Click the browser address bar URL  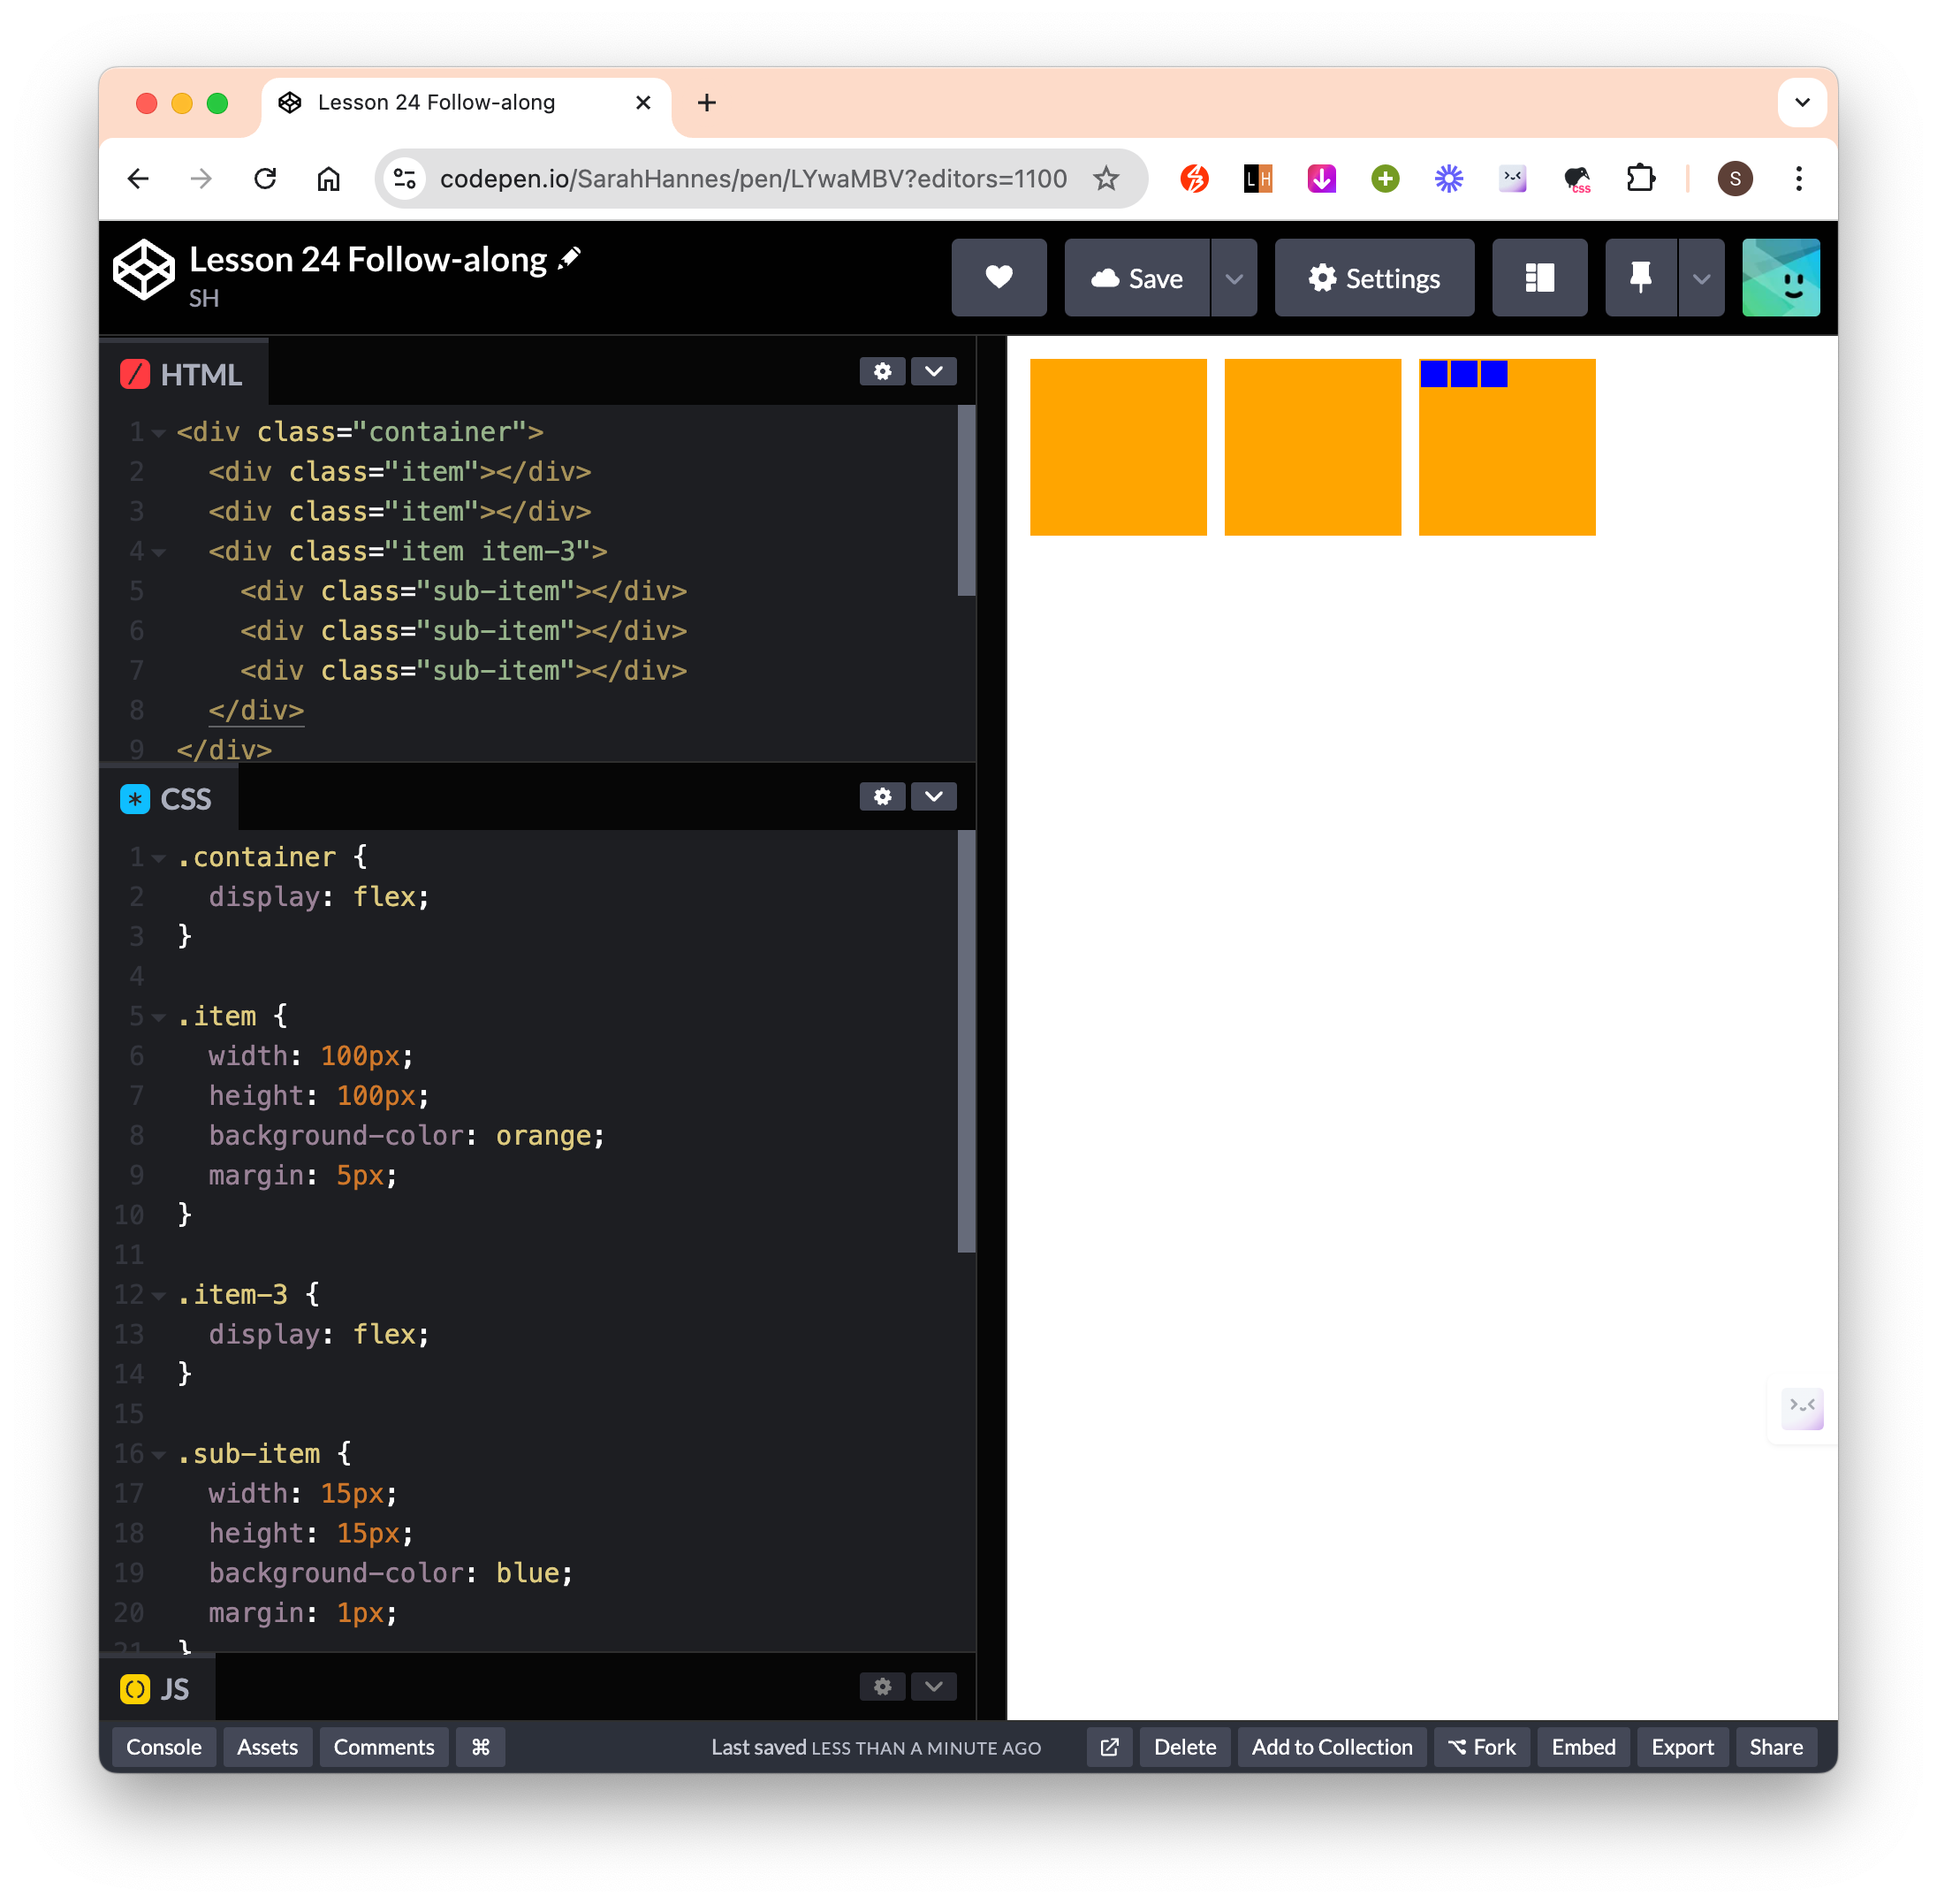point(753,179)
